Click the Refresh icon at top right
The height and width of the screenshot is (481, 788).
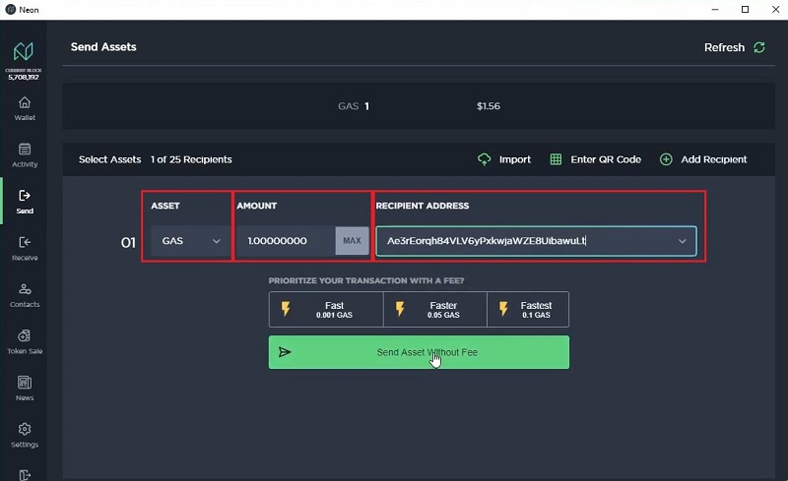(758, 47)
